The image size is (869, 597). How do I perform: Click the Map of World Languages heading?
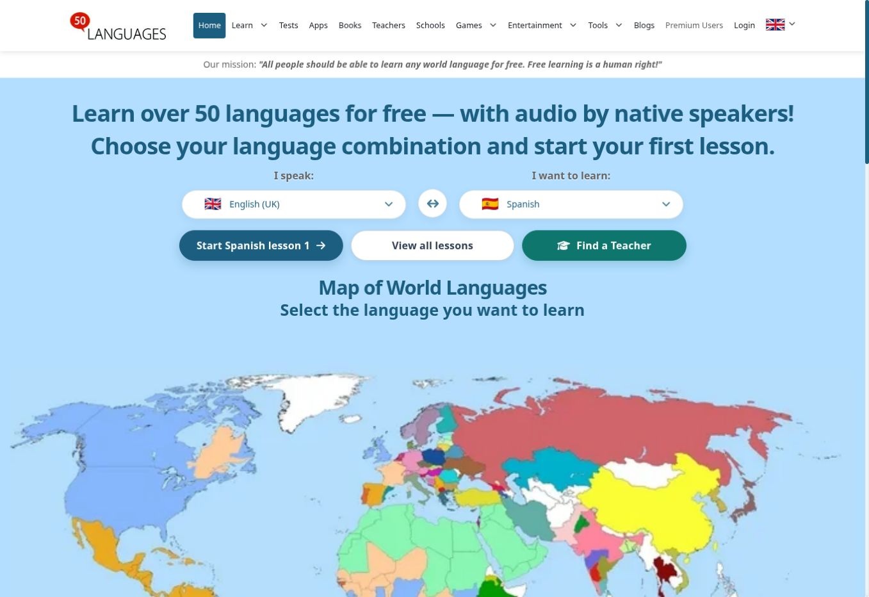[432, 288]
